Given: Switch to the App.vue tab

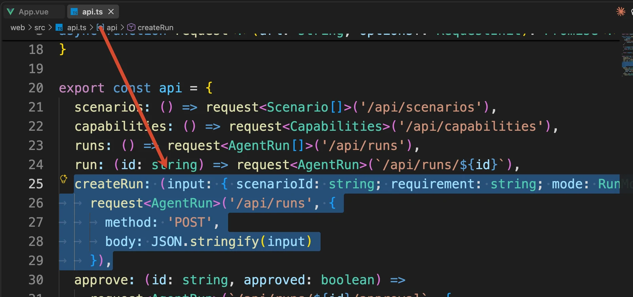Looking at the screenshot, I should click(x=34, y=12).
